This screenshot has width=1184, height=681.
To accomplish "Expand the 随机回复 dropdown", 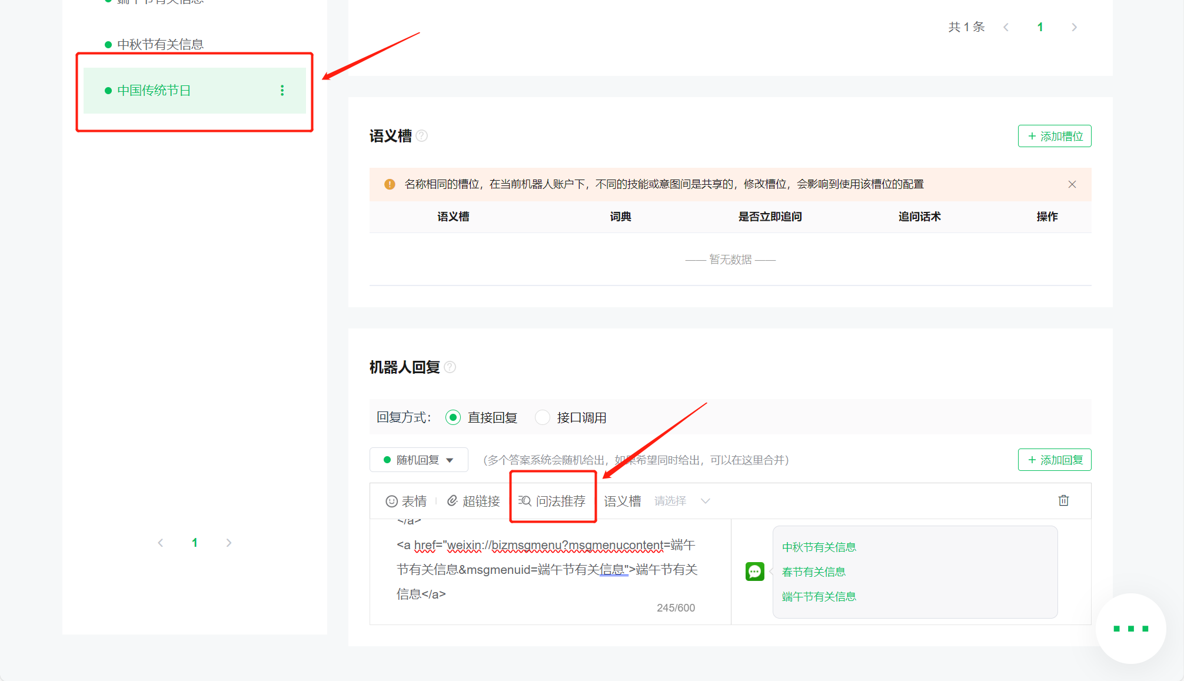I will coord(418,460).
